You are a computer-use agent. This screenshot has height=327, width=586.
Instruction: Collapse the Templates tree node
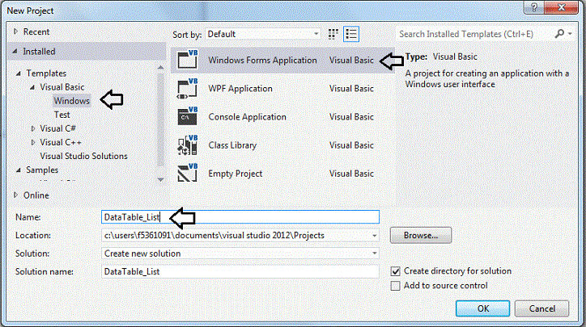[x=19, y=73]
